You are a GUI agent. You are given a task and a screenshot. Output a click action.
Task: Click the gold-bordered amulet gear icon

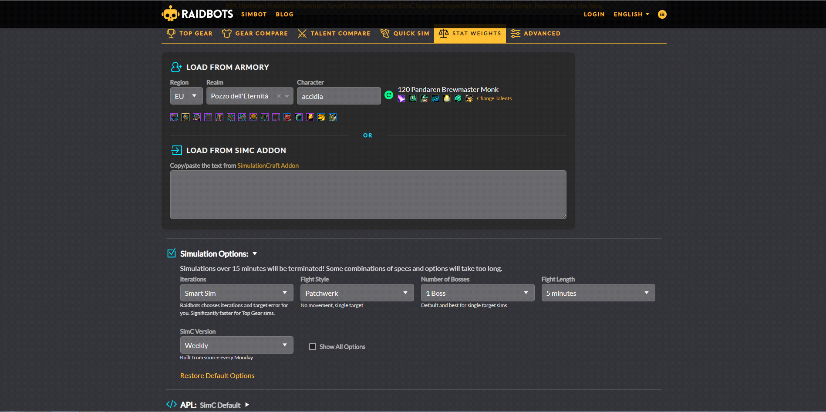(185, 117)
